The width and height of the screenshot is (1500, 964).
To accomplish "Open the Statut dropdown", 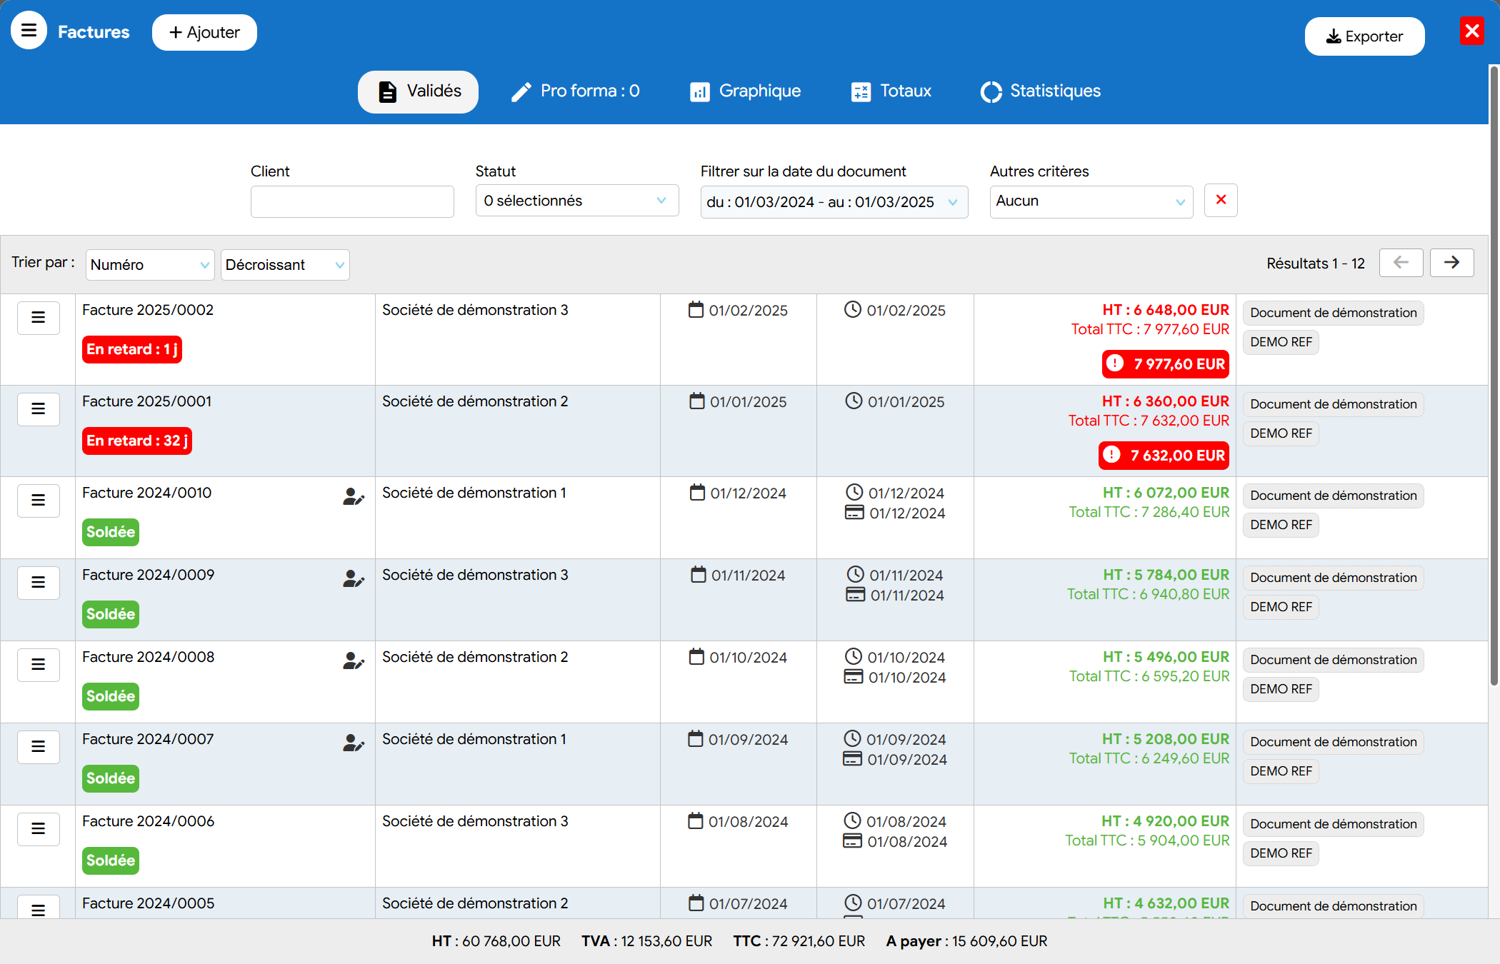I will click(576, 201).
